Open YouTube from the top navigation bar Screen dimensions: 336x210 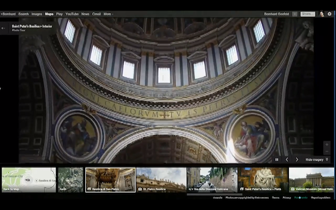pos(72,14)
